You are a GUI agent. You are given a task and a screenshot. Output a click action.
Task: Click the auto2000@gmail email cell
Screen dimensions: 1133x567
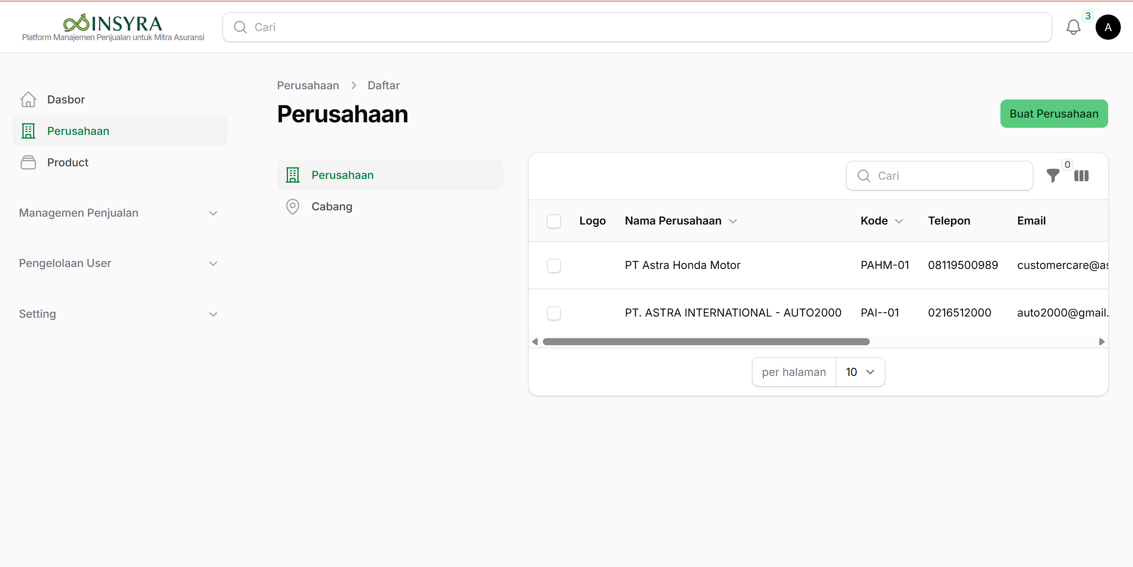[1062, 313]
